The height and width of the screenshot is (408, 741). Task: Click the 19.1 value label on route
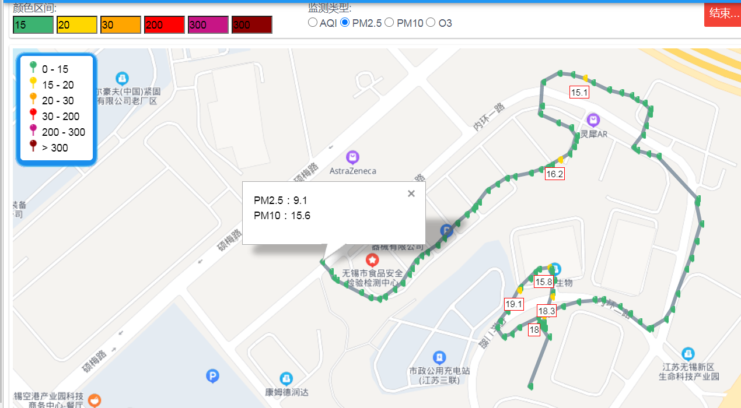(x=514, y=304)
